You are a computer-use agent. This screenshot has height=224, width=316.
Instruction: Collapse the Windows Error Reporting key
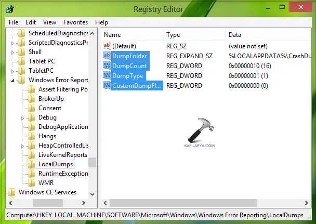(x=13, y=81)
